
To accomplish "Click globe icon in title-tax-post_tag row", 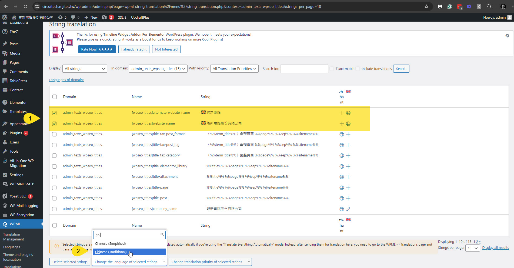I will pos(342,145).
